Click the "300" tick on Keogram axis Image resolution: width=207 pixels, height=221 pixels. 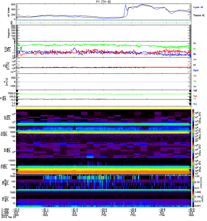[x=13, y=26]
